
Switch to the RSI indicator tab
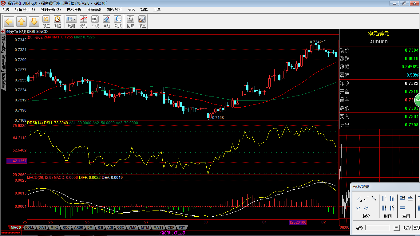[x=100, y=227]
